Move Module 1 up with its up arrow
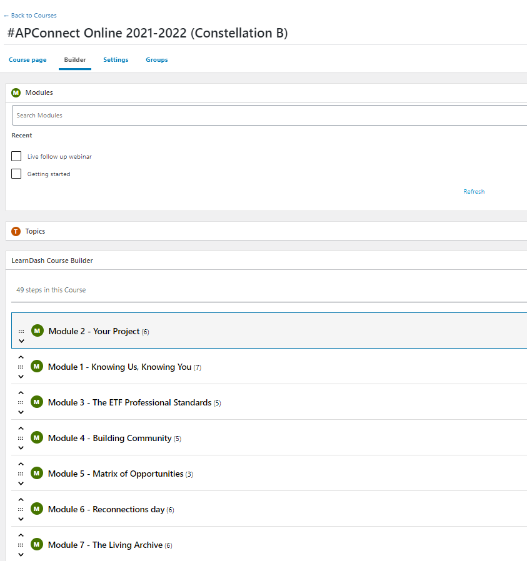This screenshot has width=527, height=561. click(21, 357)
